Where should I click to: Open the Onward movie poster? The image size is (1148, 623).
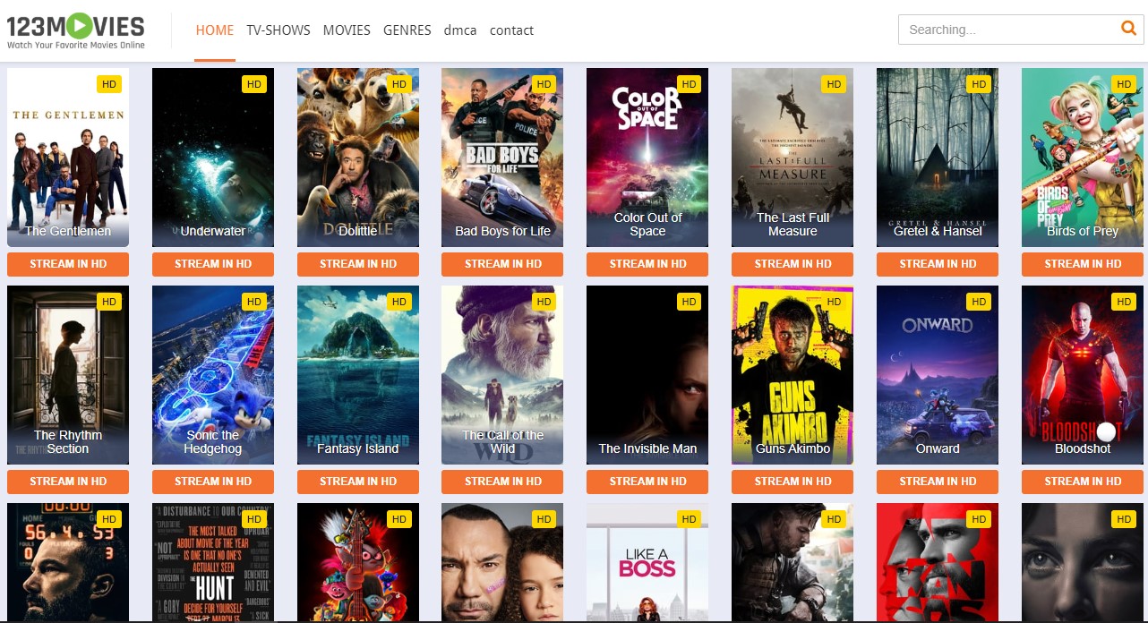pyautogui.click(x=938, y=375)
